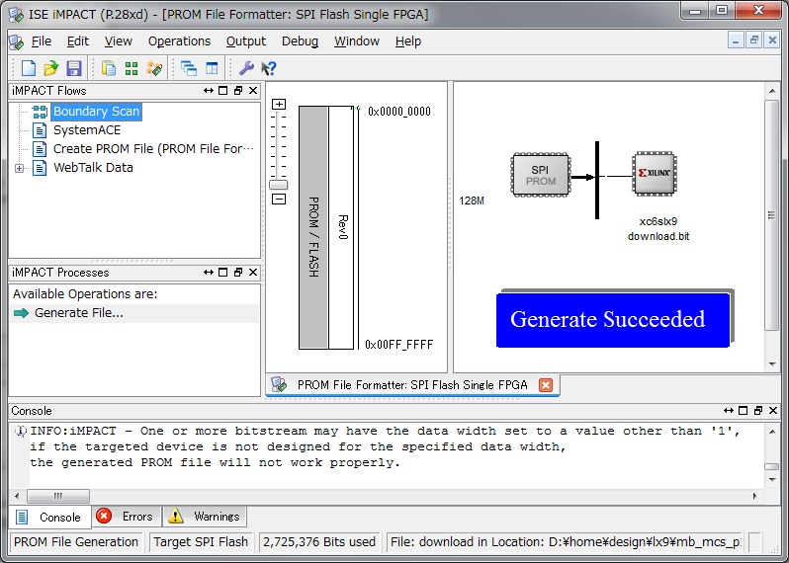The image size is (789, 563).
Task: Close the PROM File Formatter tab
Action: [546, 385]
